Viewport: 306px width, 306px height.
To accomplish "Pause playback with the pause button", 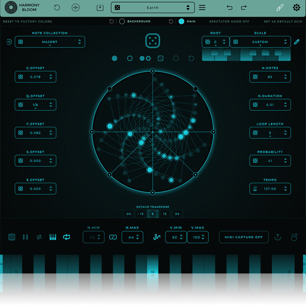I will 25,237.
